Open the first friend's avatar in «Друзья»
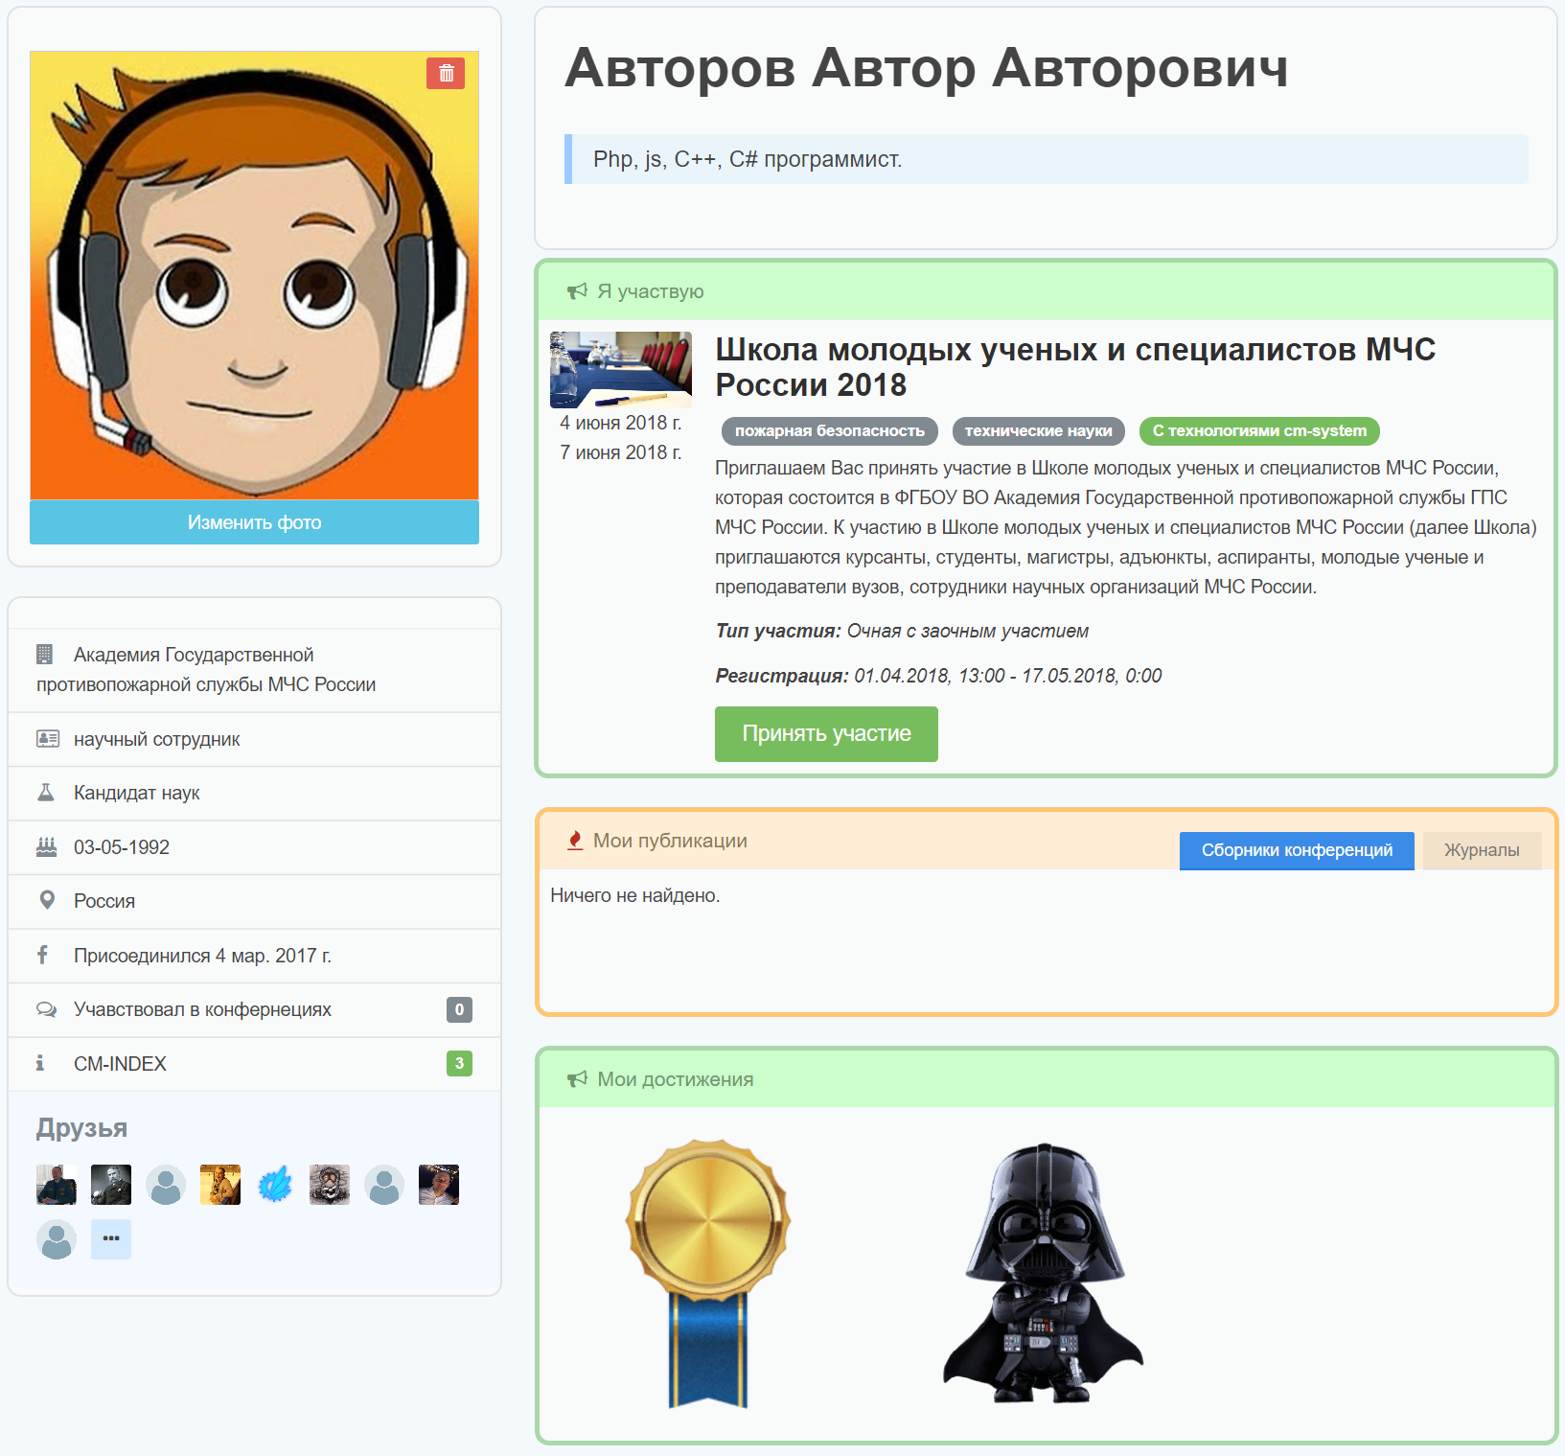The height and width of the screenshot is (1456, 1565). point(56,1184)
